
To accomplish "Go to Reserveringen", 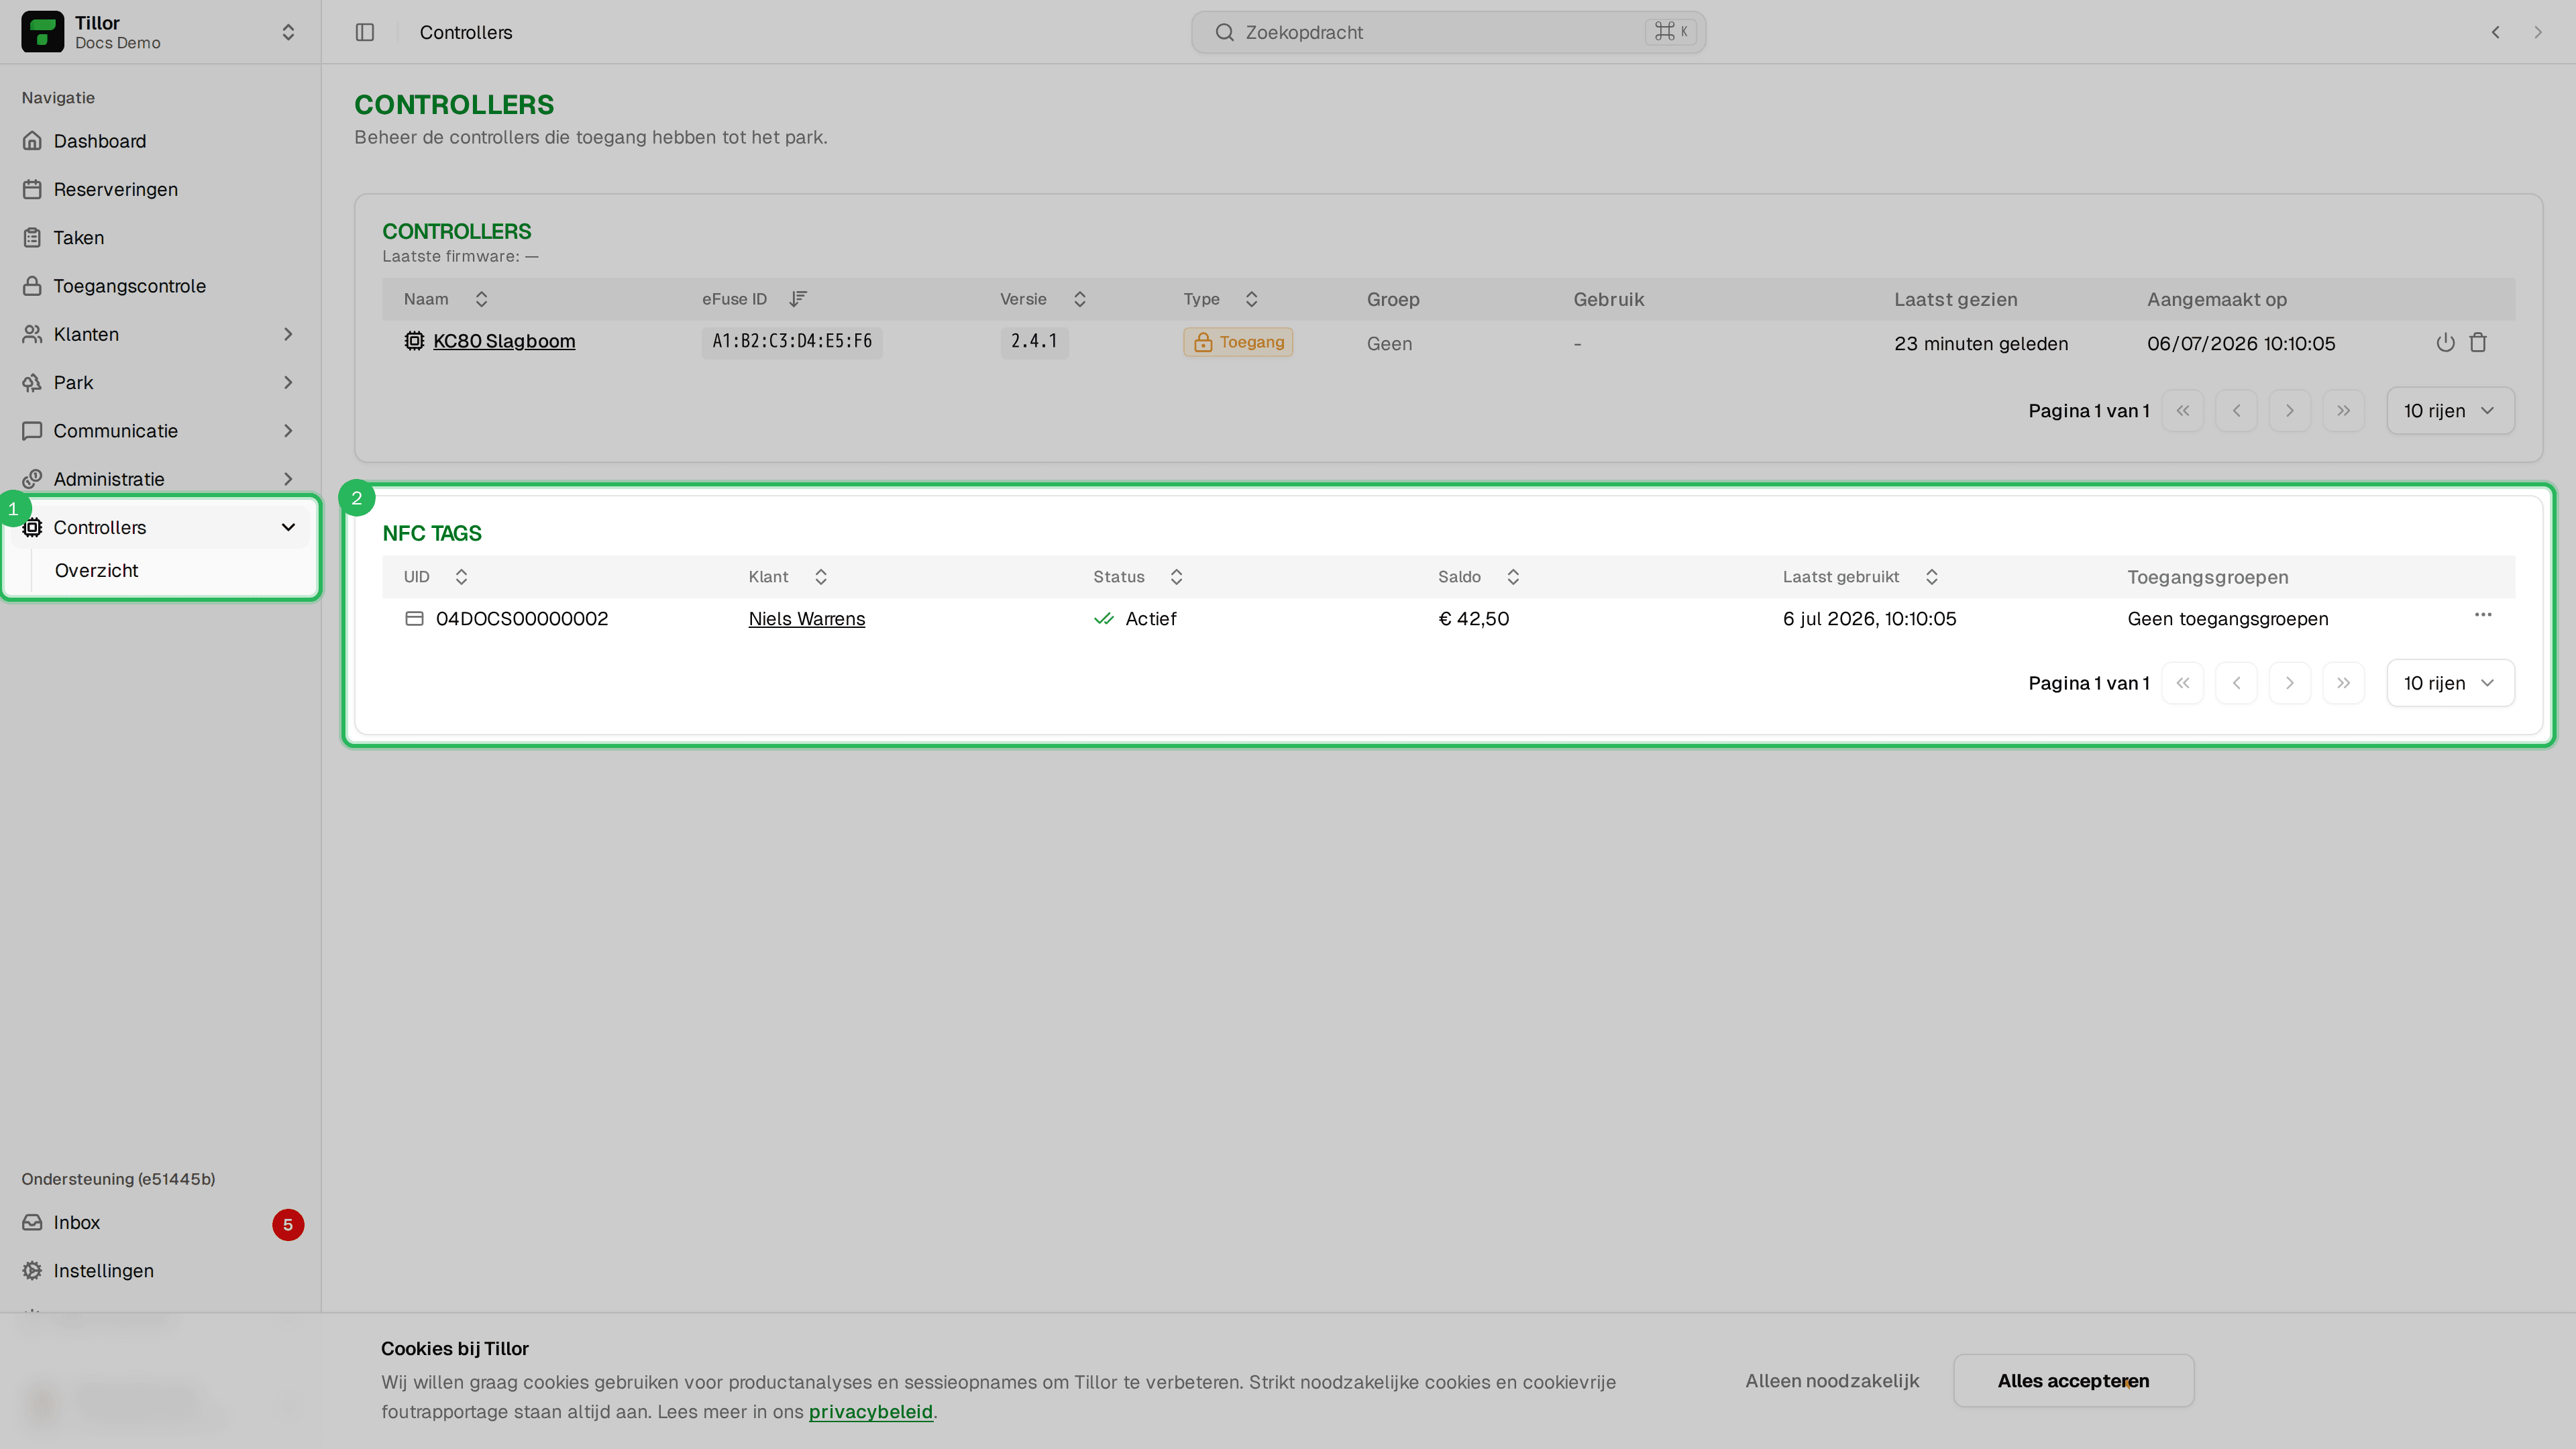I will click(x=160, y=189).
